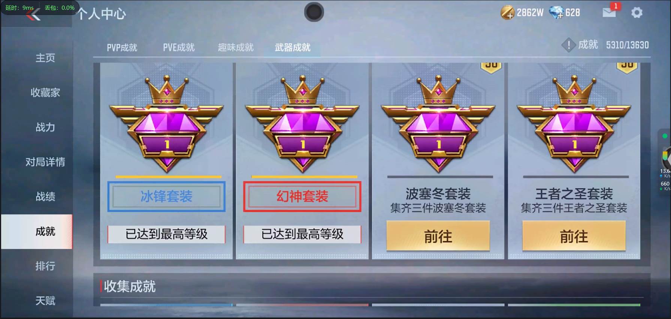Open the 趣味成就 tab
Image resolution: width=671 pixels, height=319 pixels.
pyautogui.click(x=236, y=48)
